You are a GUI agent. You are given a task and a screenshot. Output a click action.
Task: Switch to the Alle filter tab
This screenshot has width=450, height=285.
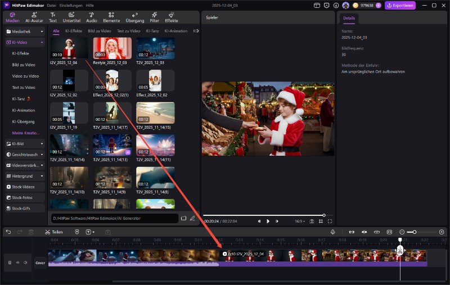click(56, 31)
